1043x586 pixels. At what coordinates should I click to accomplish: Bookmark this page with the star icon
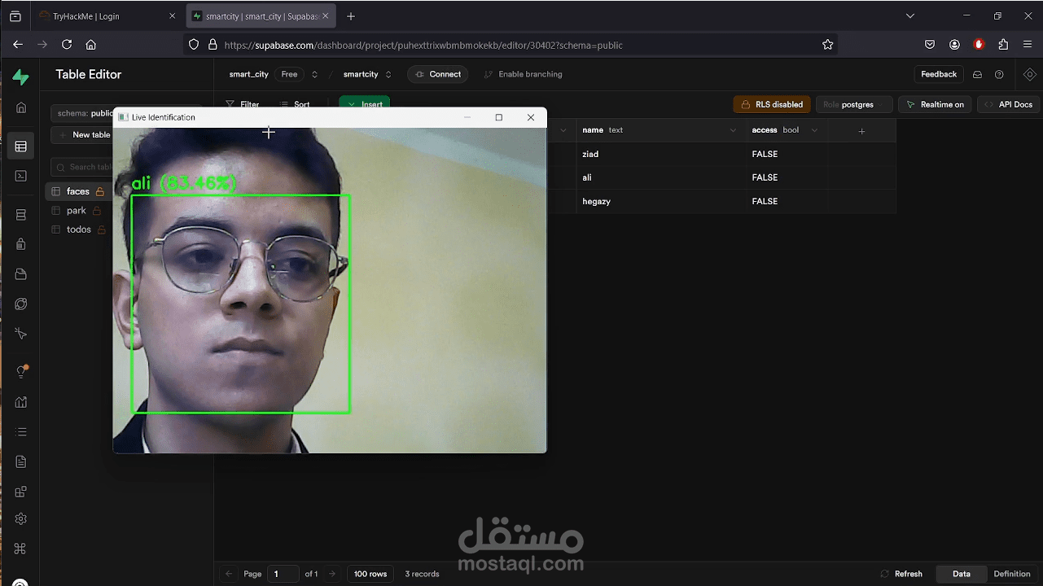[x=828, y=45]
